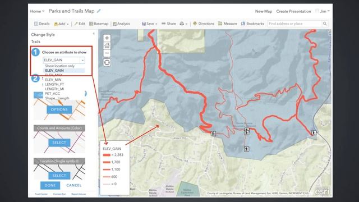The width and height of the screenshot is (359, 202).
Task: Open the Save dropdown
Action: 150,24
